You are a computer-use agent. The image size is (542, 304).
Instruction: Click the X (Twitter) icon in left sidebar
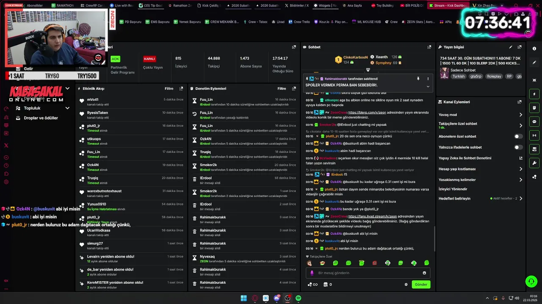6,145
